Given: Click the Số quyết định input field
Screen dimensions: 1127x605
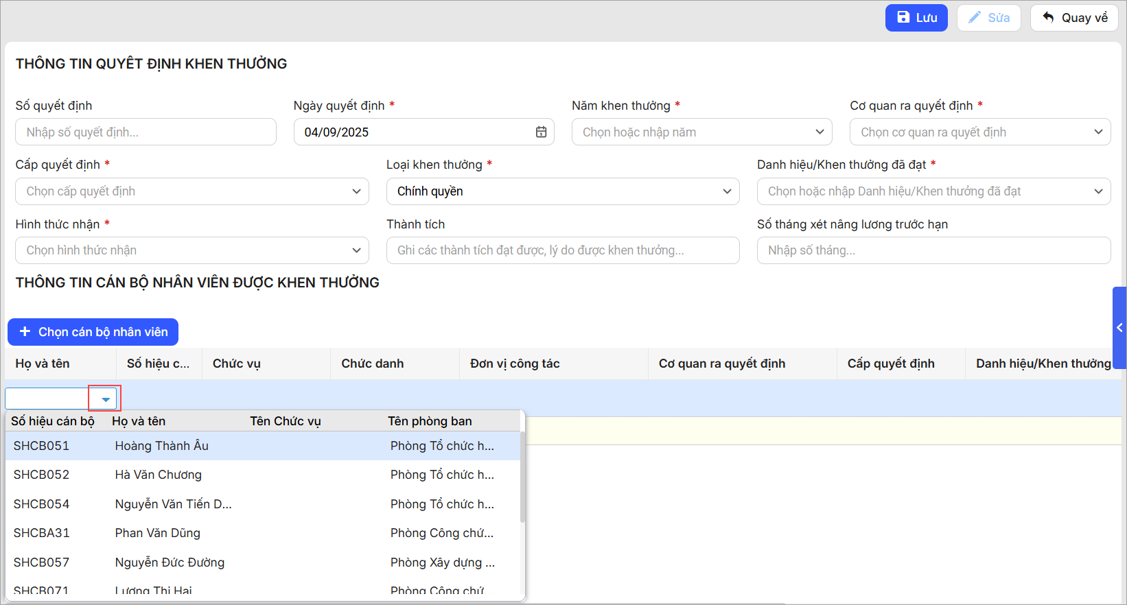Looking at the screenshot, I should [146, 132].
